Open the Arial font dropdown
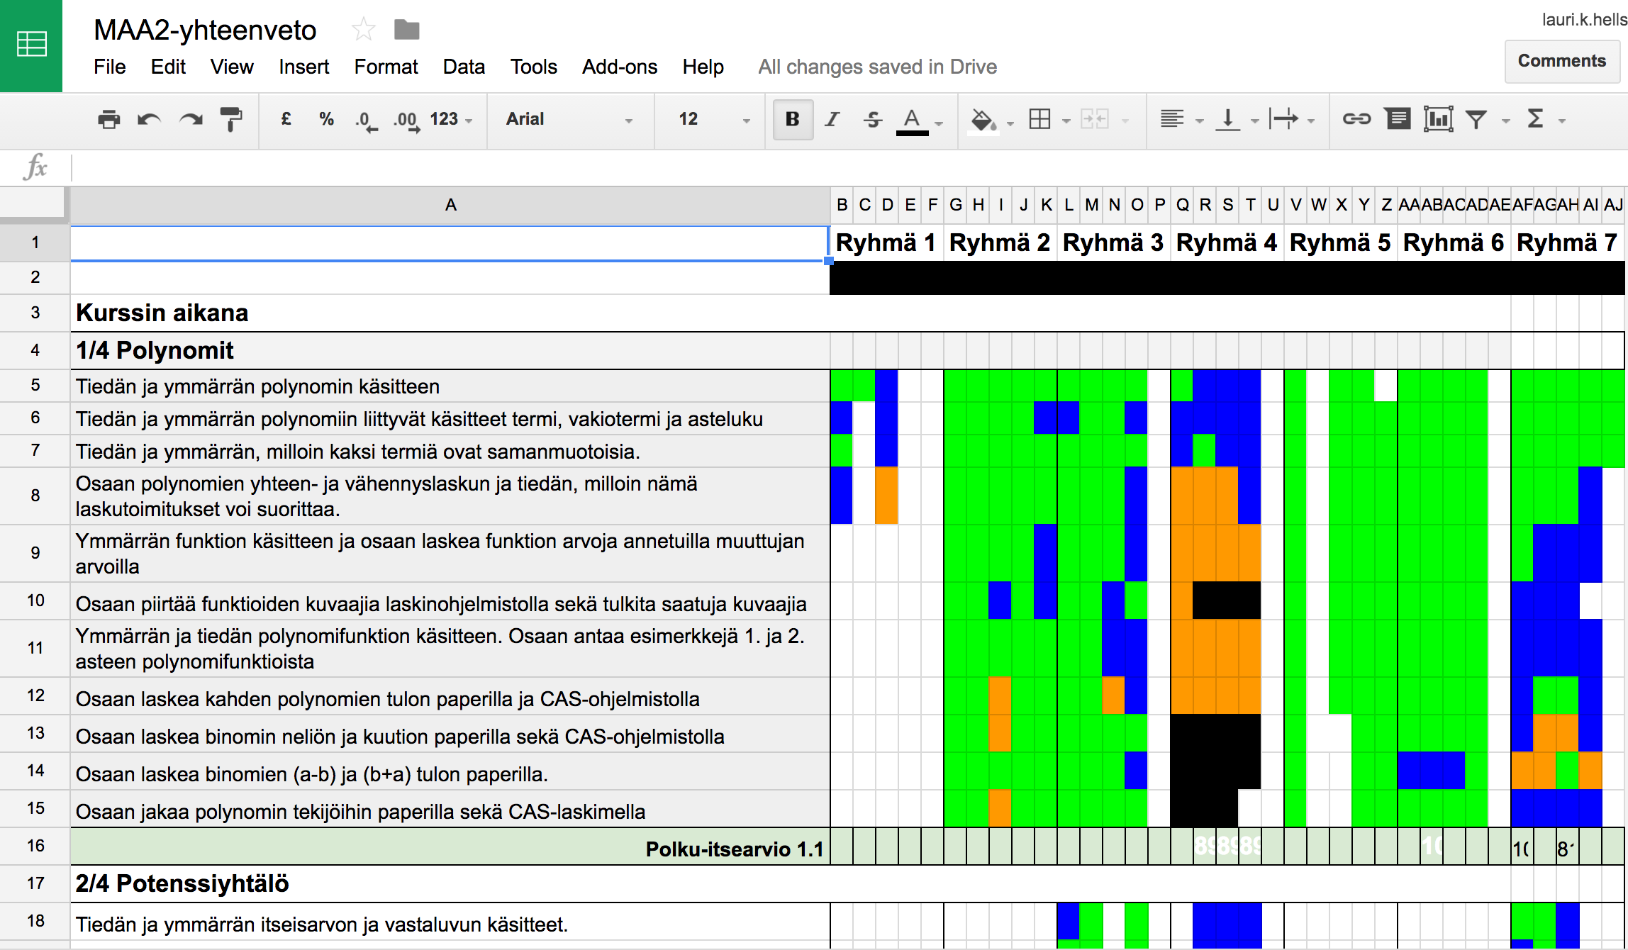The image size is (1628, 950). pyautogui.click(x=569, y=119)
